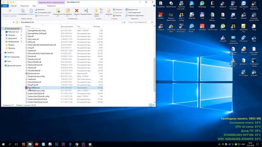Open Task View on the taskbar
Viewport: 262px width, 147px height.
pos(16,144)
